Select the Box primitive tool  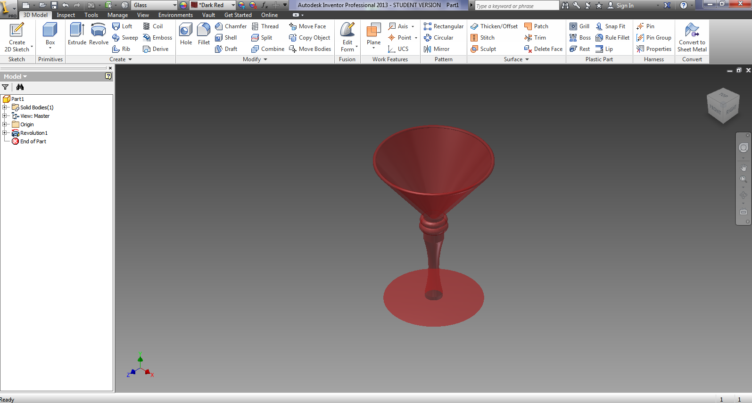[50, 35]
